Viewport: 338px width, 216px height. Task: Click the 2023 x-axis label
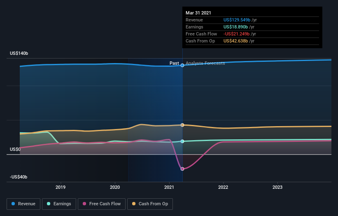tap(277, 187)
